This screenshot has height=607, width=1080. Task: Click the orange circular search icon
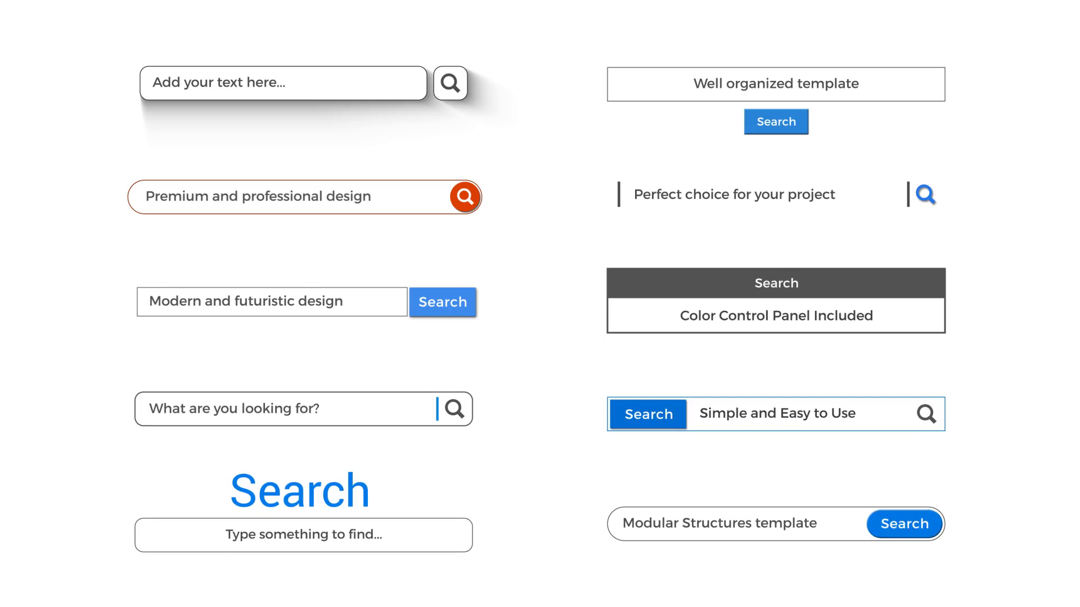click(x=465, y=197)
